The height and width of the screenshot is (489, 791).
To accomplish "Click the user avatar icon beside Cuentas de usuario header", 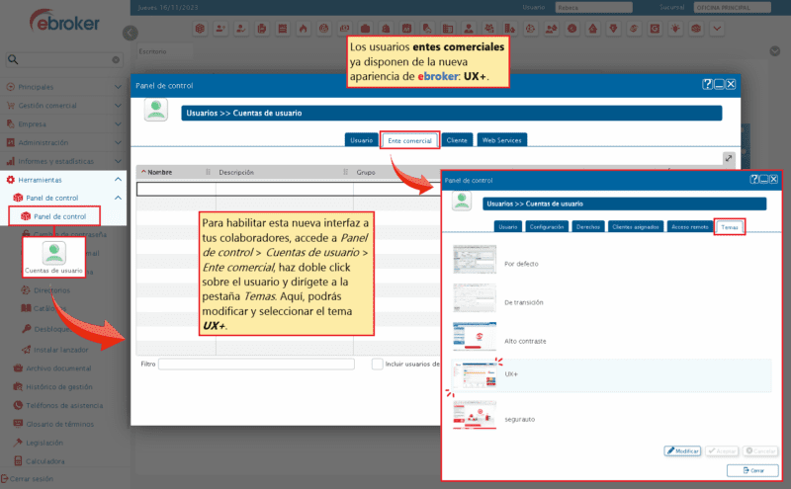I will (156, 110).
